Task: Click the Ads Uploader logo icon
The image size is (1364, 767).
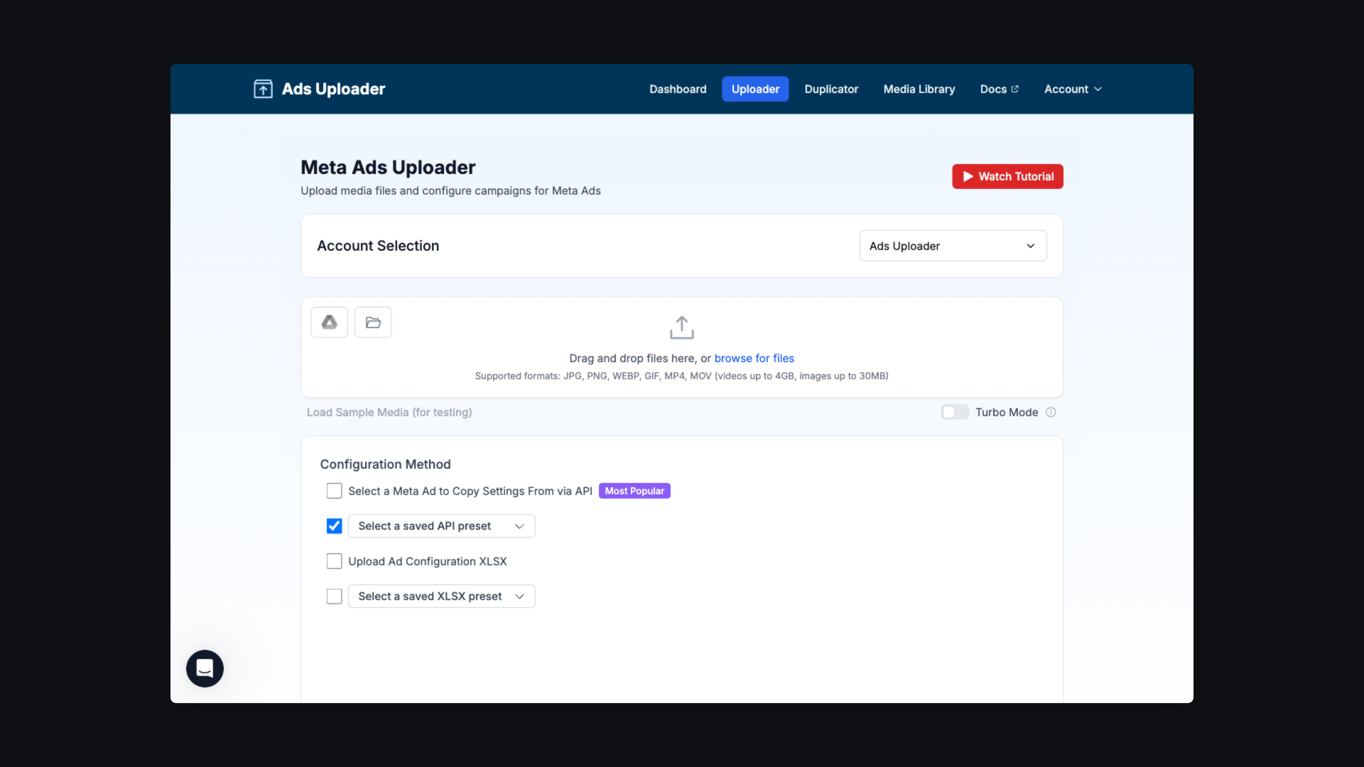Action: point(263,89)
